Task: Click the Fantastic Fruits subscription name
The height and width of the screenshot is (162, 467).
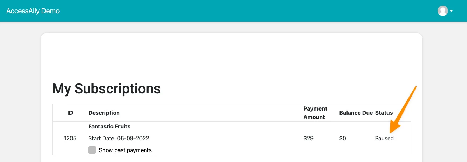Action: (109, 126)
